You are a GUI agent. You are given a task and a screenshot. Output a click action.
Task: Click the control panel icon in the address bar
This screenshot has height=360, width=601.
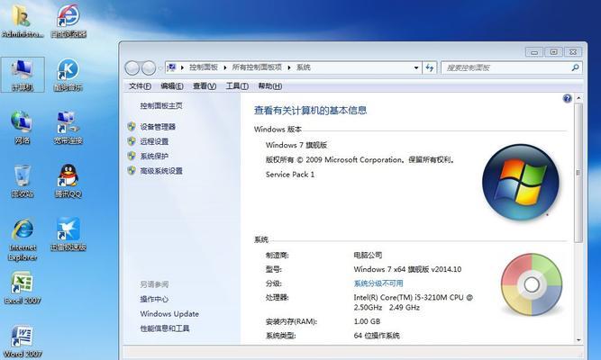(x=172, y=67)
